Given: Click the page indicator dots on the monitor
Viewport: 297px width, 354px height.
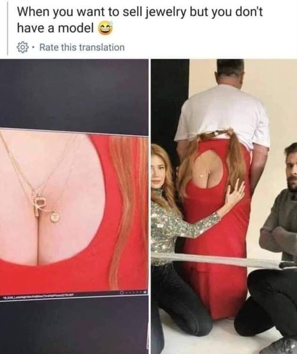Looking at the screenshot, I should point(134,293).
